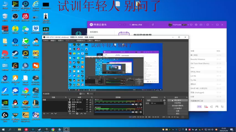Open the 文件(F) menu in OBS
Screen dimensions: 236x132
coord(46,40)
